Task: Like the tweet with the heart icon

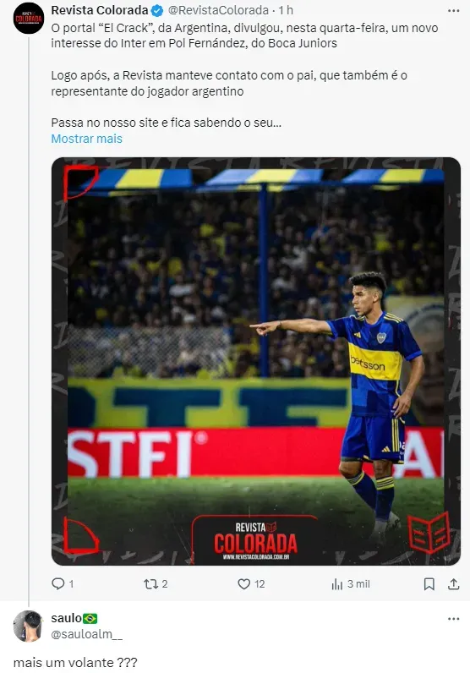Action: point(243,583)
